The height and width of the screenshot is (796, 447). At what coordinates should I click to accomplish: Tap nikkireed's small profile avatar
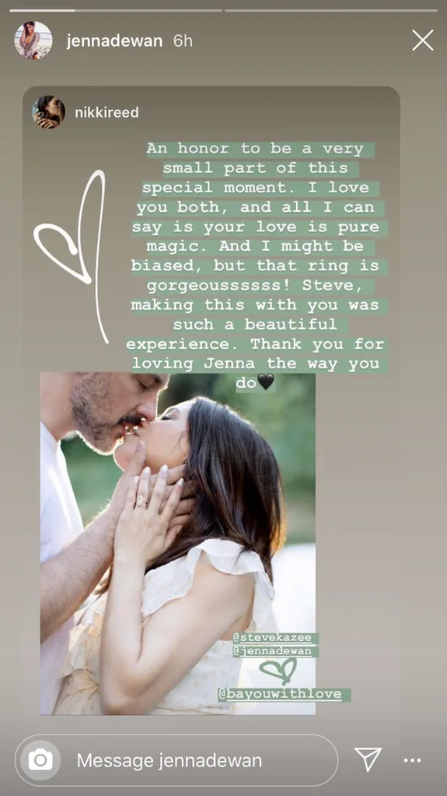[49, 111]
